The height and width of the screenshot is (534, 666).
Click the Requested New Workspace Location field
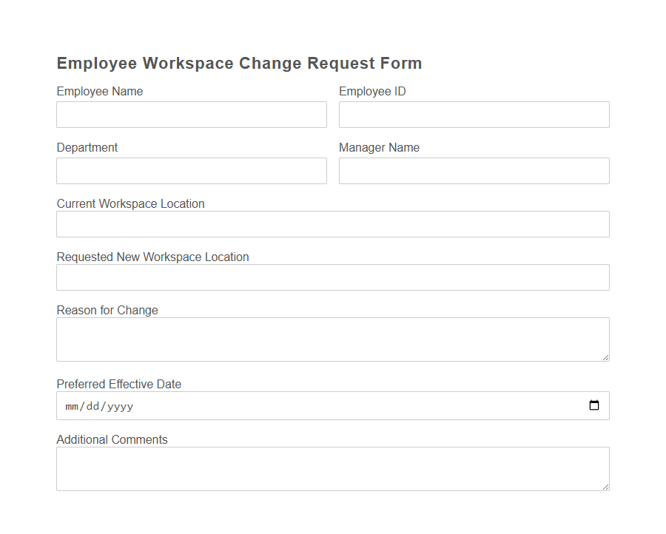click(x=332, y=277)
